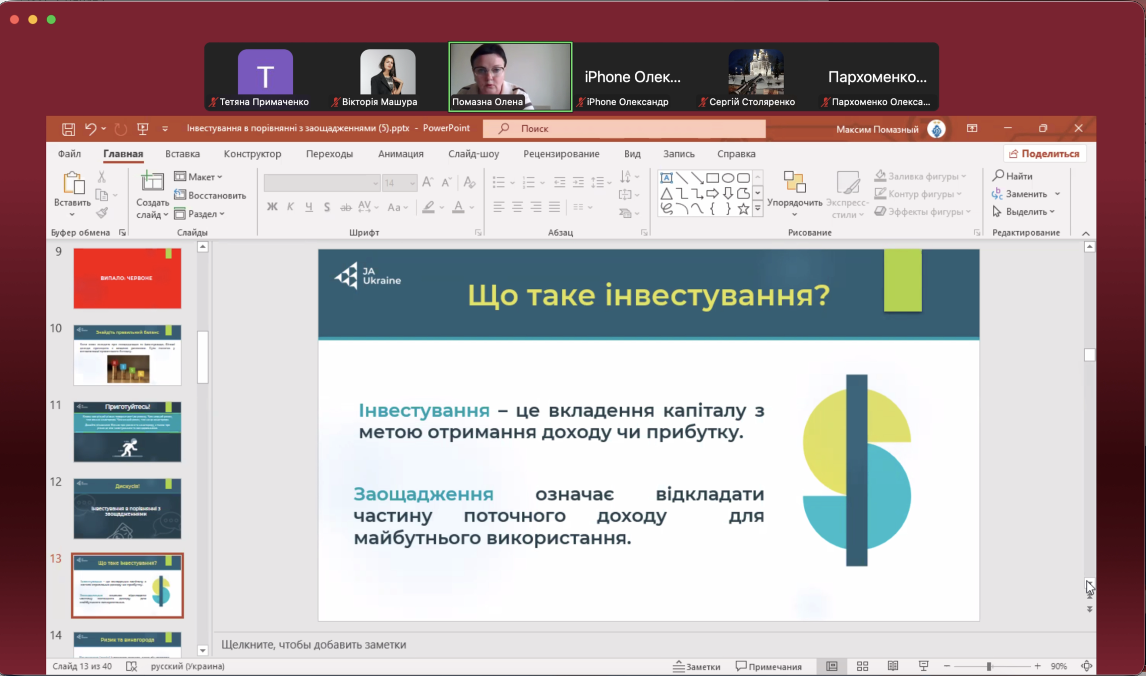The height and width of the screenshot is (676, 1146).
Task: Click the Save icon in title bar
Action: (68, 129)
